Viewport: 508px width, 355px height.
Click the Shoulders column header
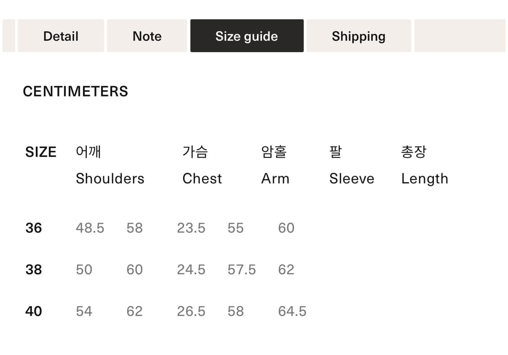point(110,179)
